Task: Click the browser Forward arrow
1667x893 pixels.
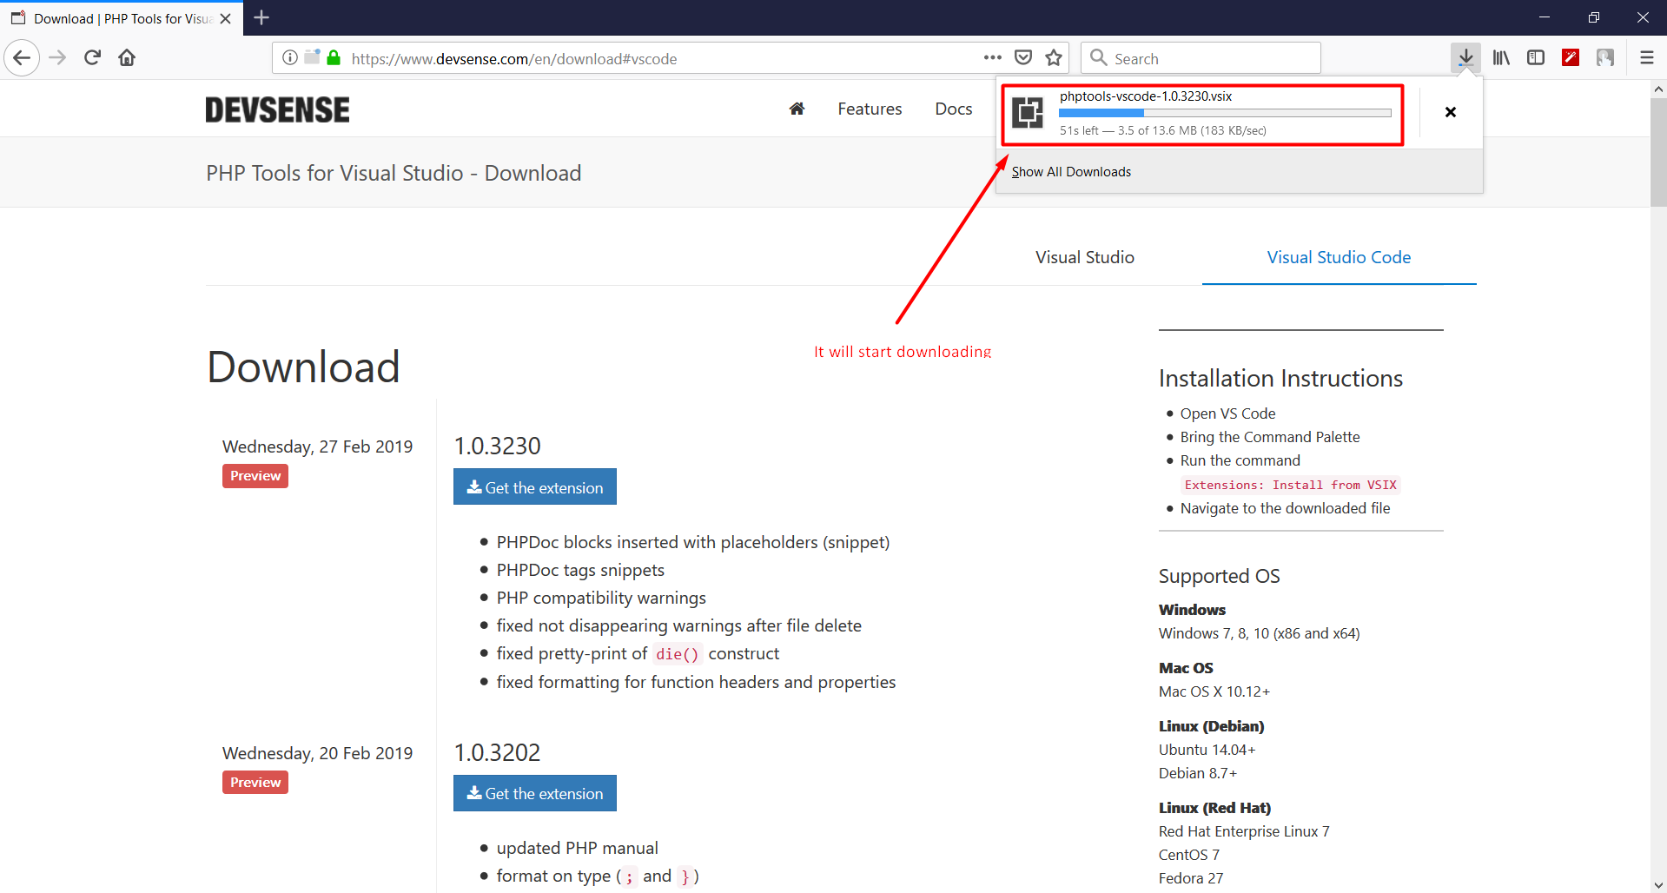Action: tap(57, 58)
